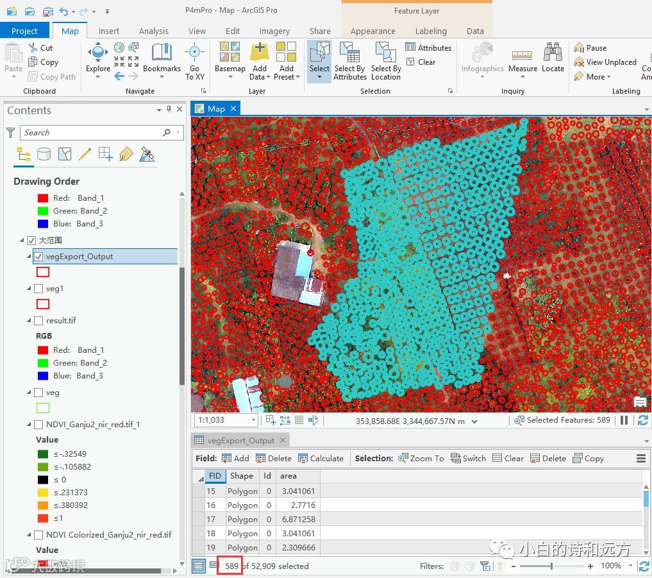Toggle the 大范围 layer checkbox

[x=31, y=241]
